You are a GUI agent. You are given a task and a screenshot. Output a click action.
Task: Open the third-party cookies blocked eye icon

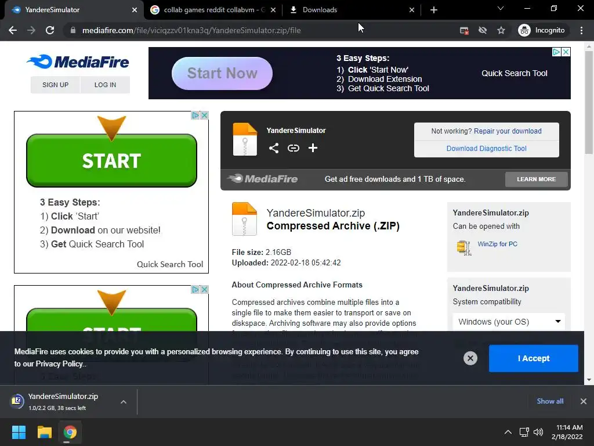click(x=483, y=30)
